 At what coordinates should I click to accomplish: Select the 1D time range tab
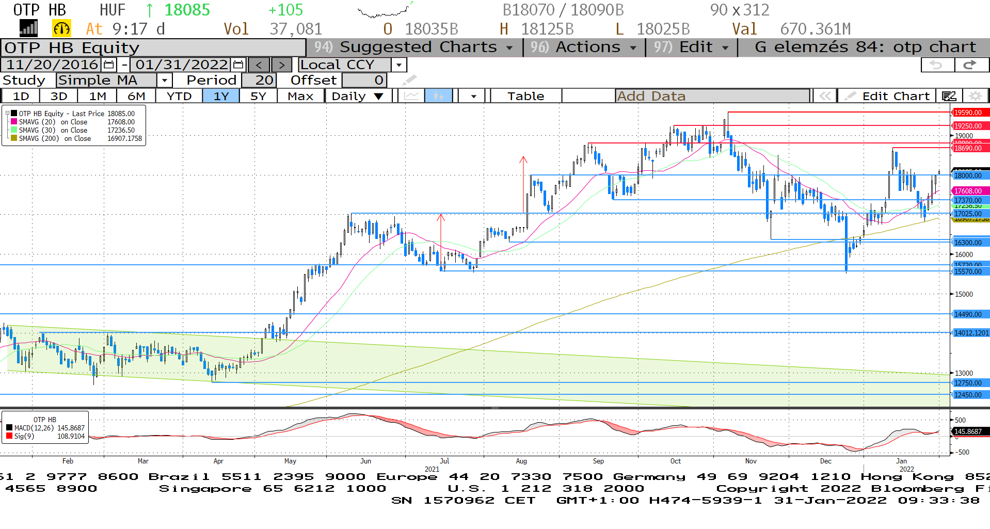21,96
